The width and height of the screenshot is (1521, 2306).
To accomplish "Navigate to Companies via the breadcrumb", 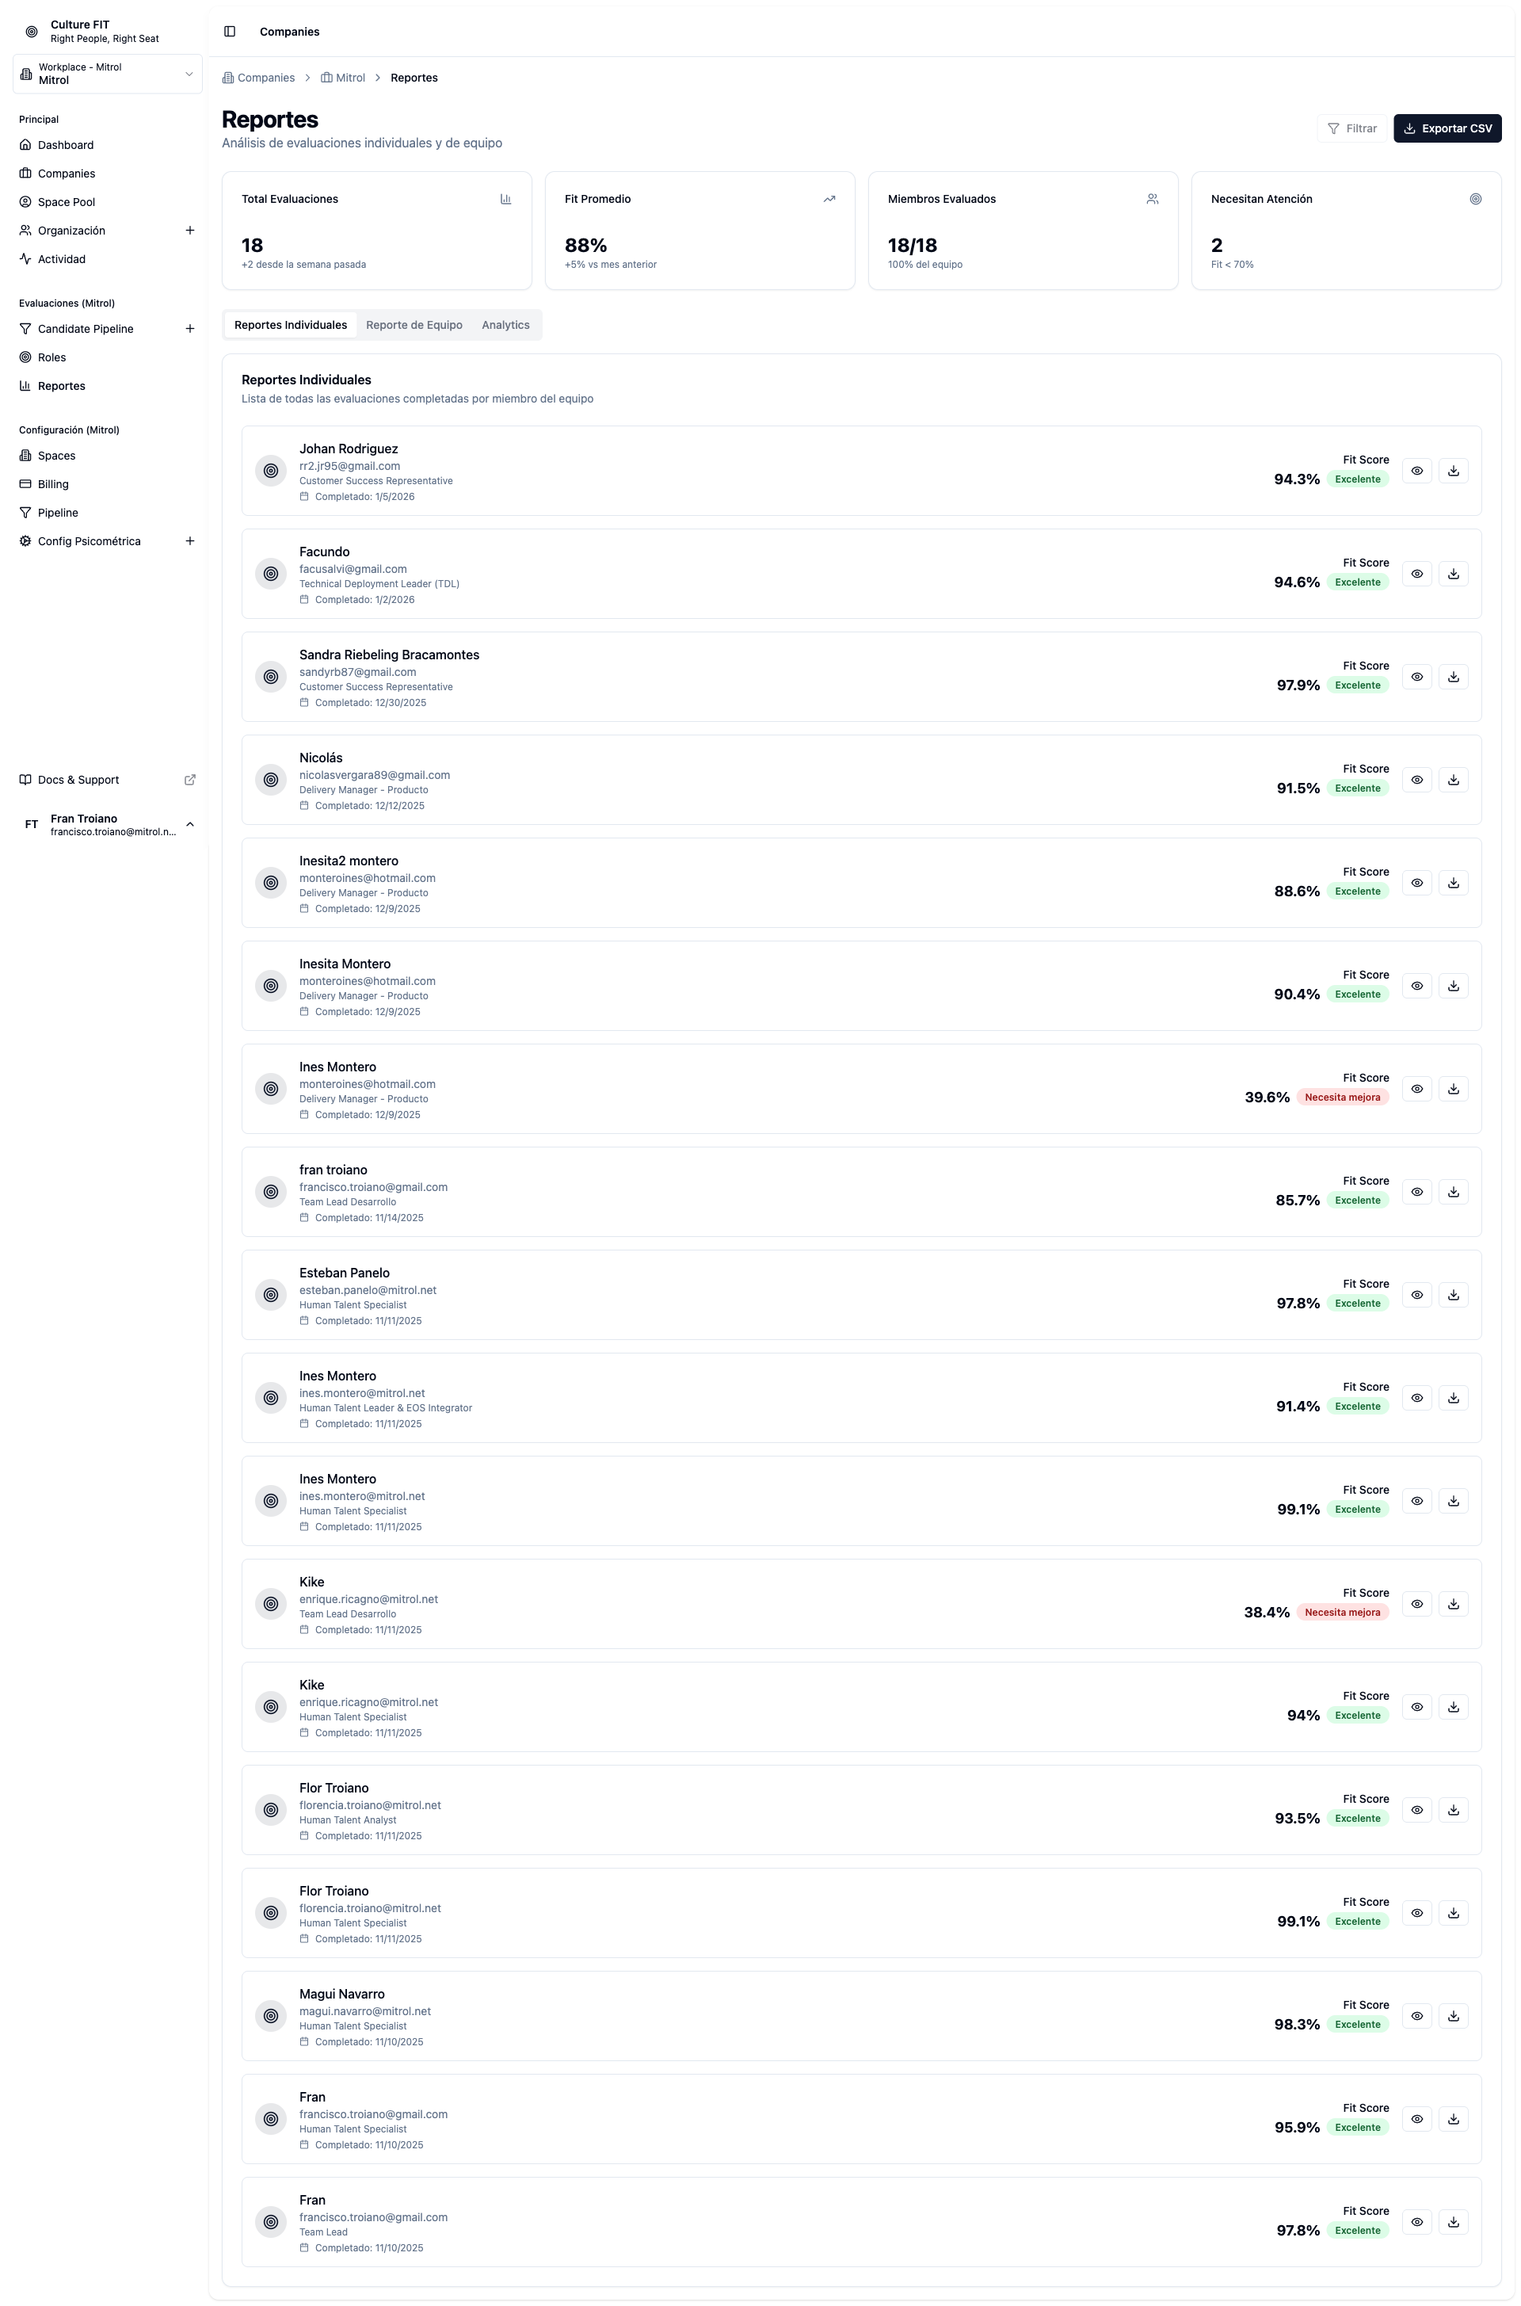I will [266, 78].
